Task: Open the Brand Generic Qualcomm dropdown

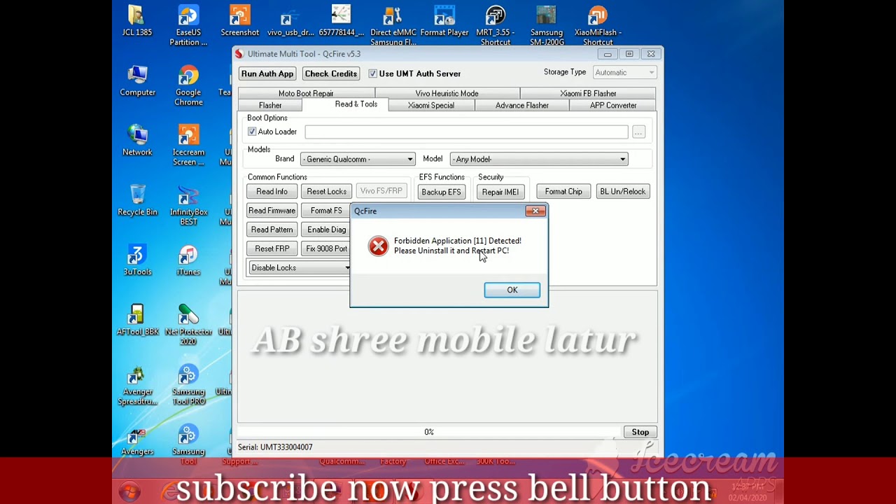Action: [x=358, y=159]
